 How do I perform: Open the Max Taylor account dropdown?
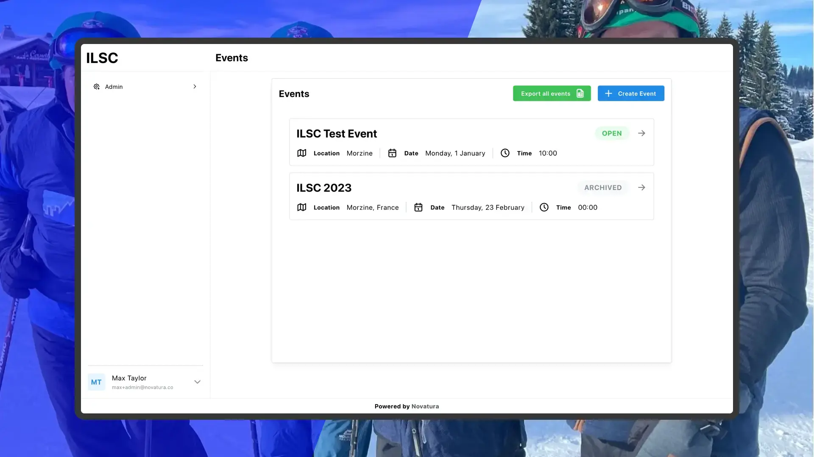tap(197, 382)
